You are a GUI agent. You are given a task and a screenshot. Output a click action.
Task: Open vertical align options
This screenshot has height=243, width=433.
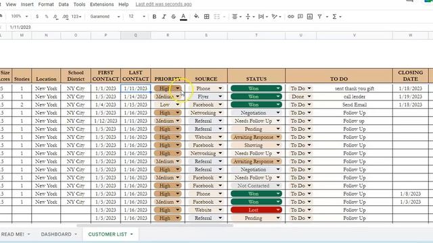(x=250, y=16)
